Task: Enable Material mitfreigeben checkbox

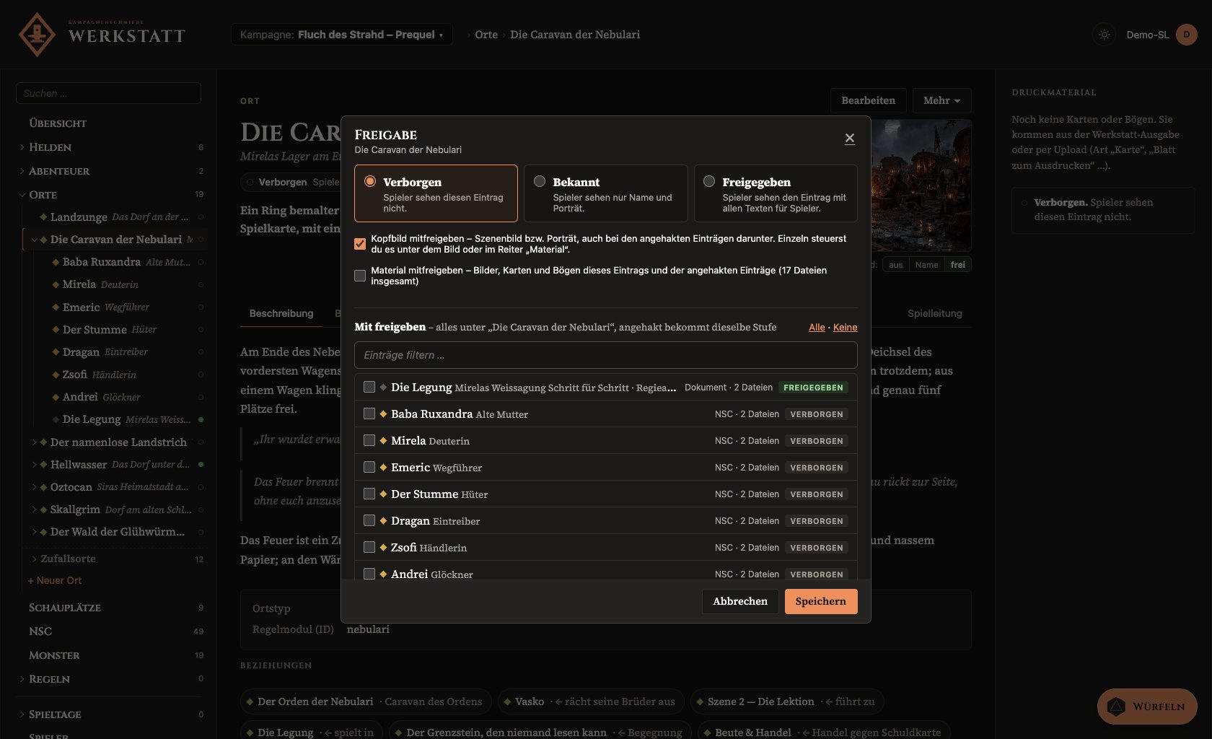Action: click(x=360, y=276)
